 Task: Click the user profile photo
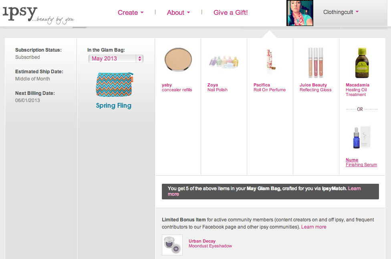point(300,13)
